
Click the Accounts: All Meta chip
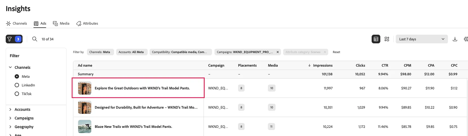coord(132,52)
